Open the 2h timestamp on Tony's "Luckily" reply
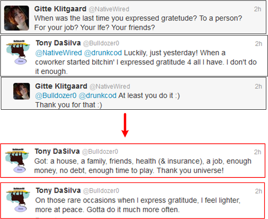Viewport: 268px width, 219px height. [x=259, y=43]
